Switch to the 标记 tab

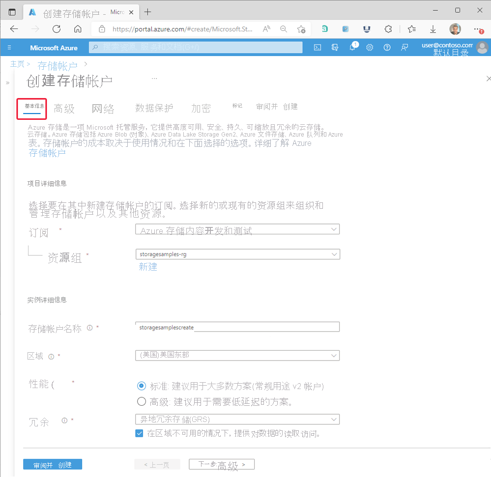pos(237,106)
